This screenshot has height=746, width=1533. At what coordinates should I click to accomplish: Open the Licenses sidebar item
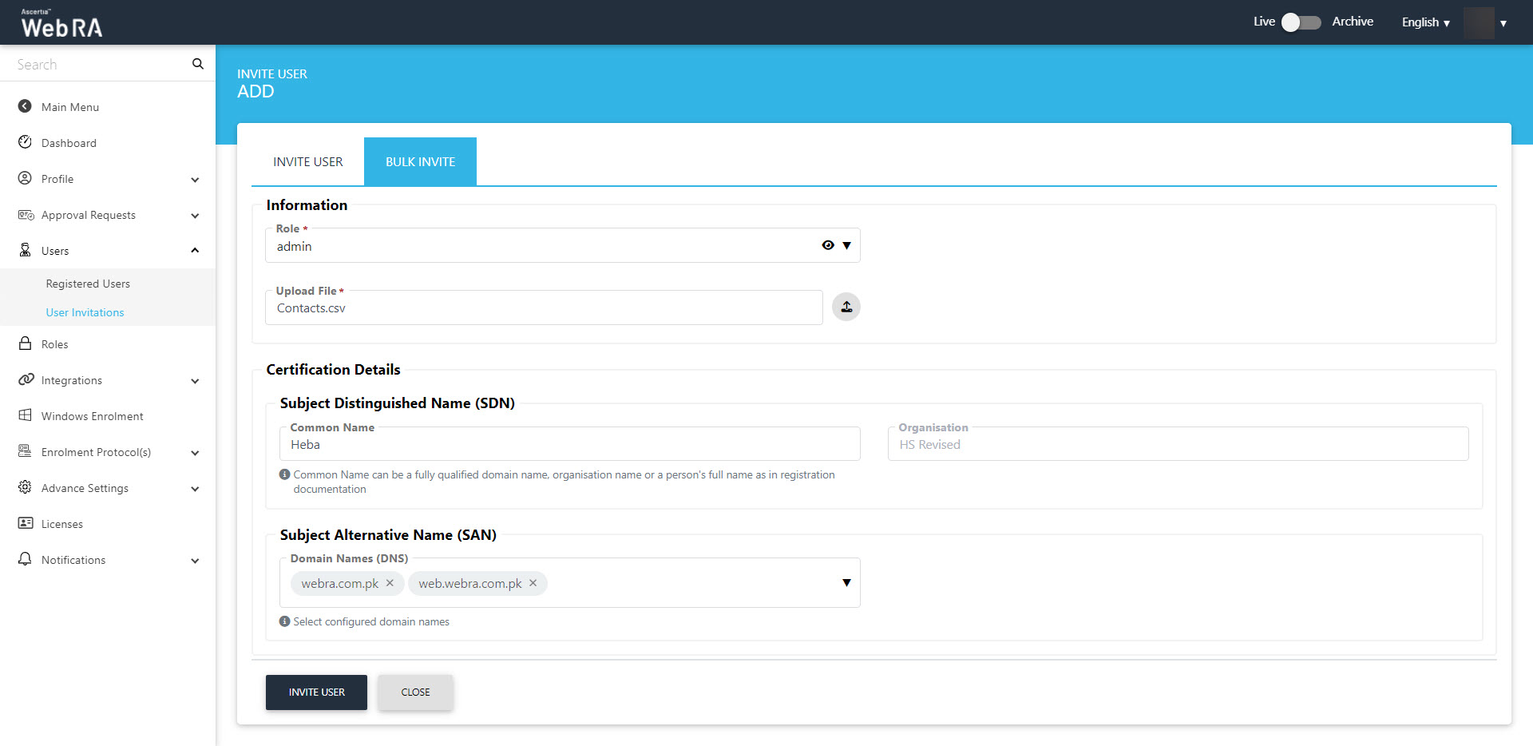pos(61,524)
